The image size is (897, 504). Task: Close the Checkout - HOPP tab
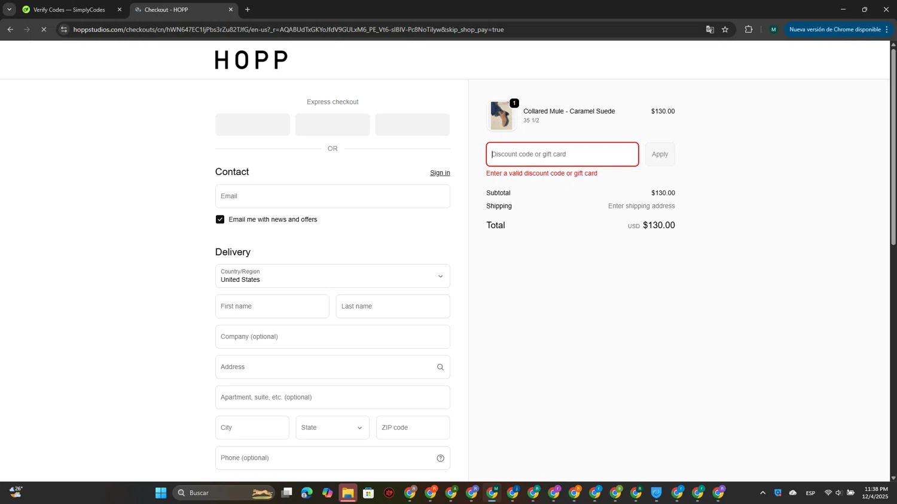(231, 10)
